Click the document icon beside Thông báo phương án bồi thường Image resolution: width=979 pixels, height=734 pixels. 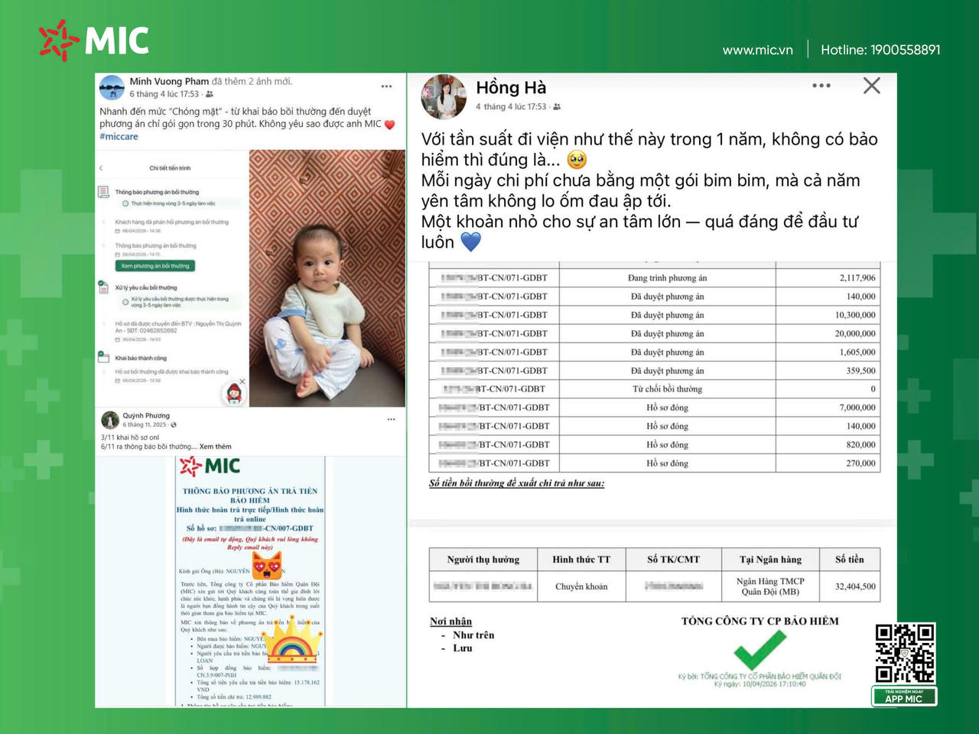(x=102, y=191)
